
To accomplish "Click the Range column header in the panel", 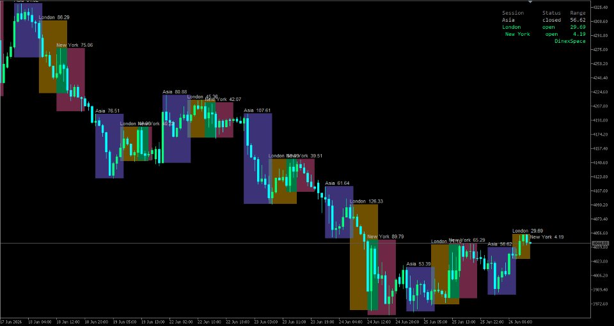I will [x=578, y=13].
